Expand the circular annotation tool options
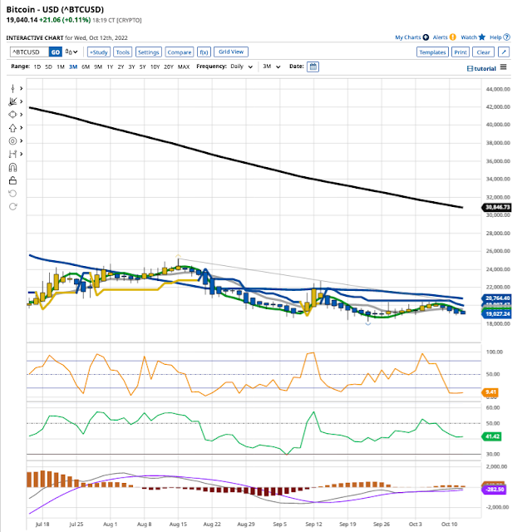The height and width of the screenshot is (532, 532). point(22,140)
